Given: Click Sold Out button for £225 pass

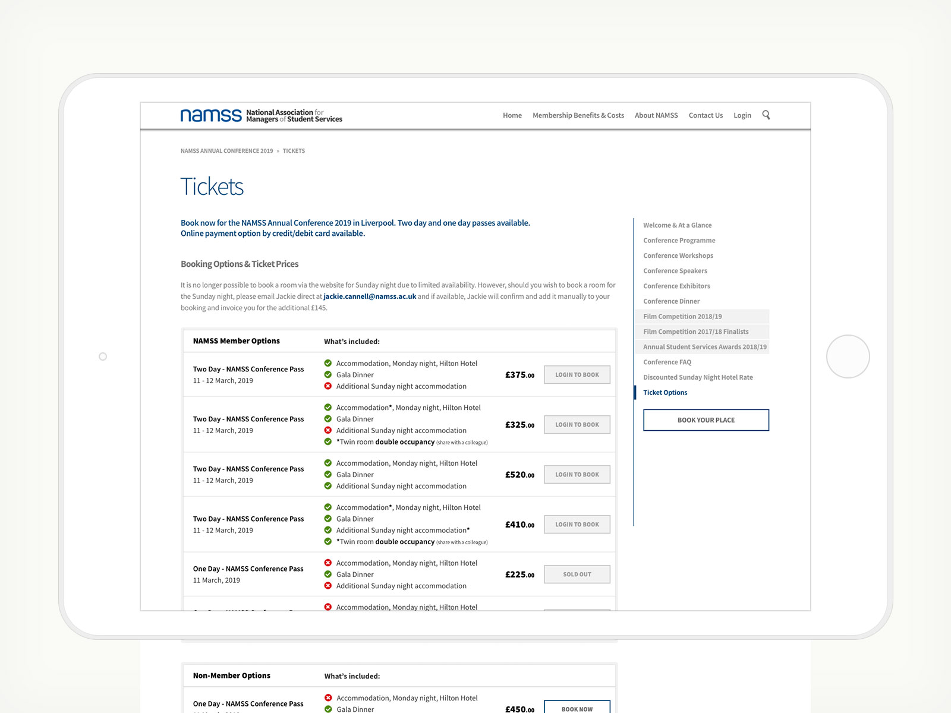Looking at the screenshot, I should pyautogui.click(x=577, y=575).
